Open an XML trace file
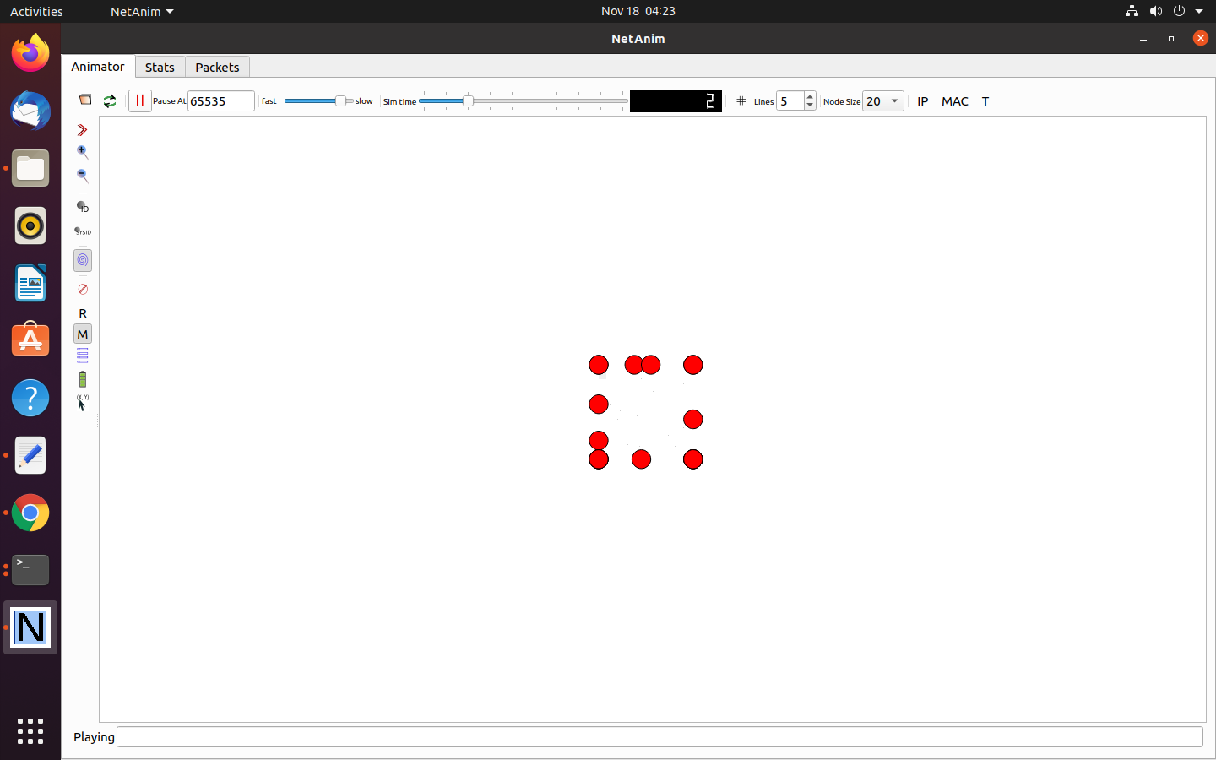This screenshot has height=760, width=1216. pyautogui.click(x=85, y=100)
